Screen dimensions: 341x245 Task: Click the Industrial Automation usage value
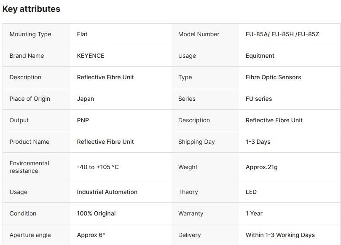pyautogui.click(x=107, y=192)
